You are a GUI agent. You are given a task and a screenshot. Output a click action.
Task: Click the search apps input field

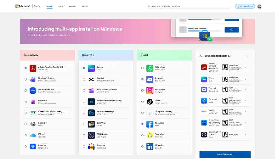188,6
